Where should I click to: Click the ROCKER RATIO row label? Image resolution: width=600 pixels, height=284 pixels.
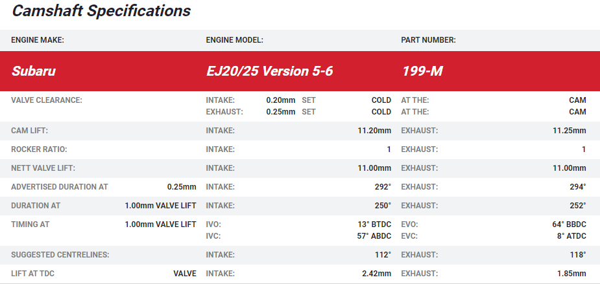[x=39, y=149]
